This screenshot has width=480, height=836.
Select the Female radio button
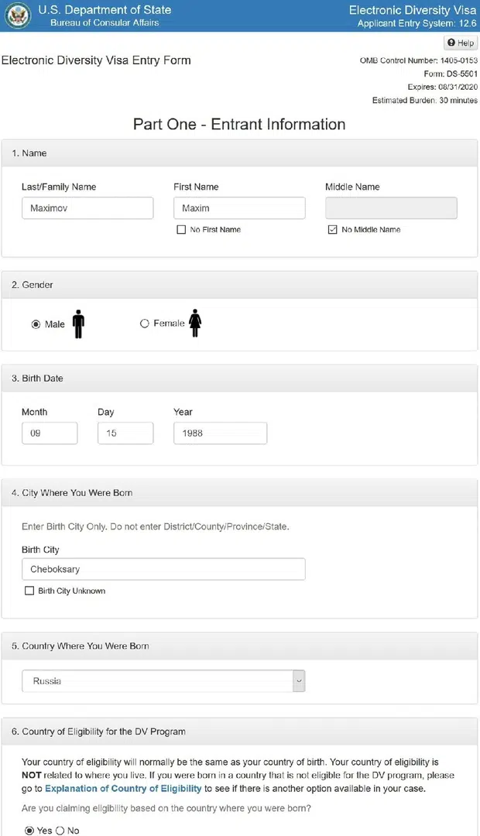[x=145, y=324]
